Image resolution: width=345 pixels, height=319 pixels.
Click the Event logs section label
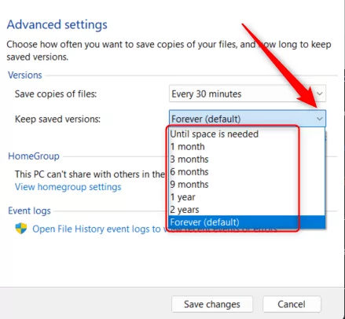pos(29,211)
